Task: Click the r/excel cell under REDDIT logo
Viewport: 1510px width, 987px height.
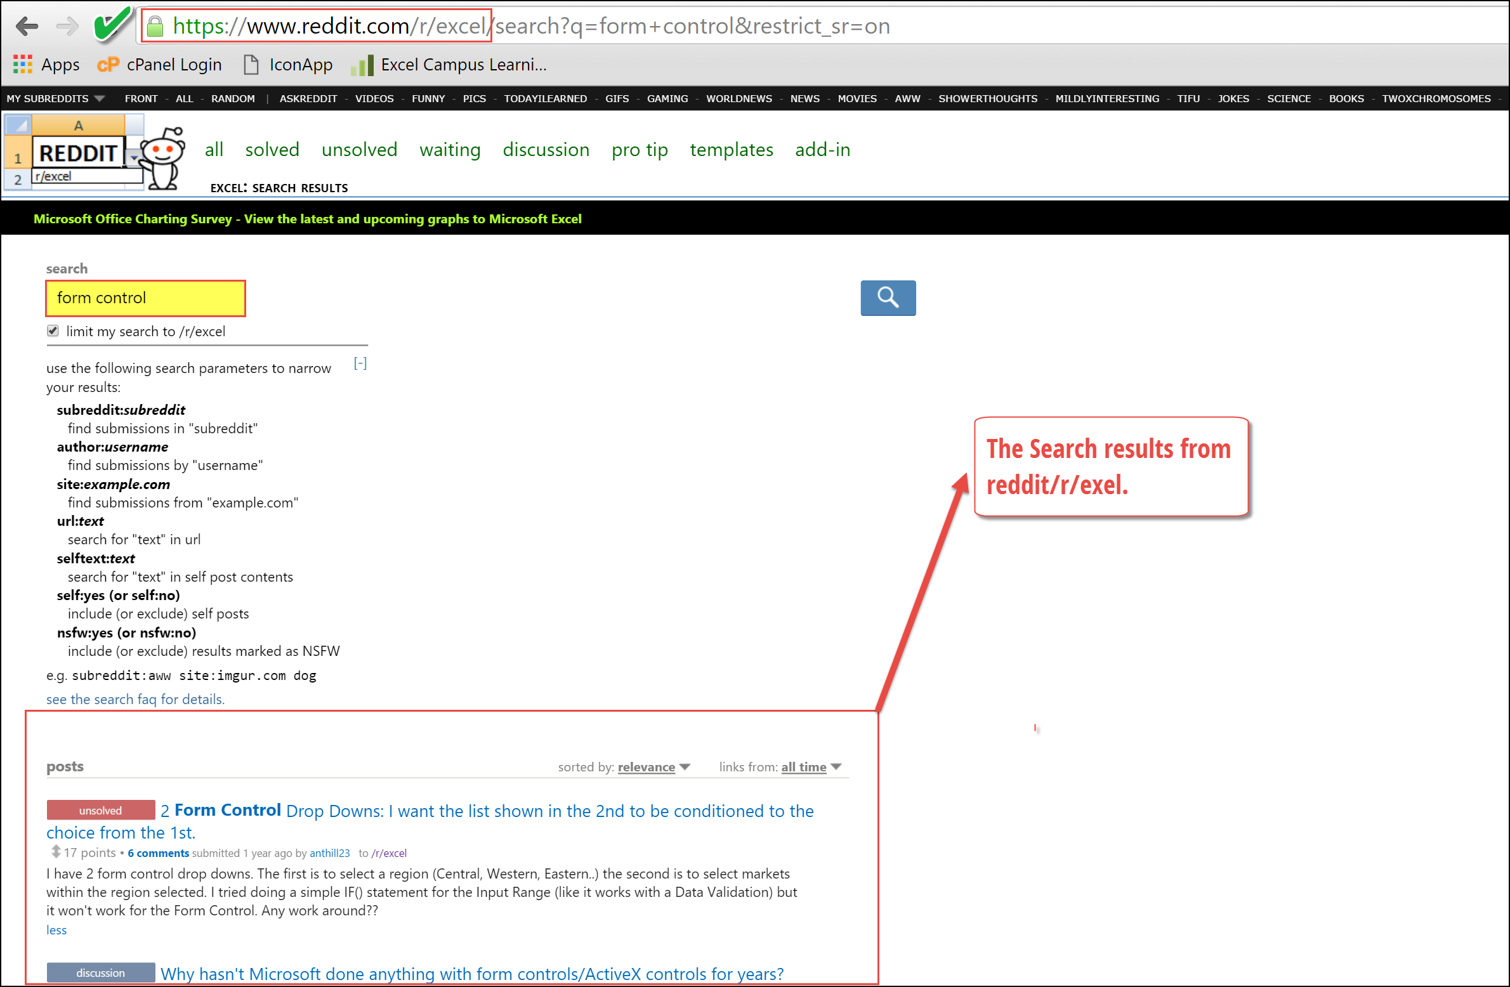Action: point(88,176)
